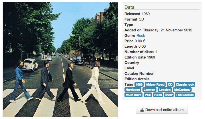Open the Classic rock tag
205x119 pixels.
pyautogui.click(x=185, y=84)
